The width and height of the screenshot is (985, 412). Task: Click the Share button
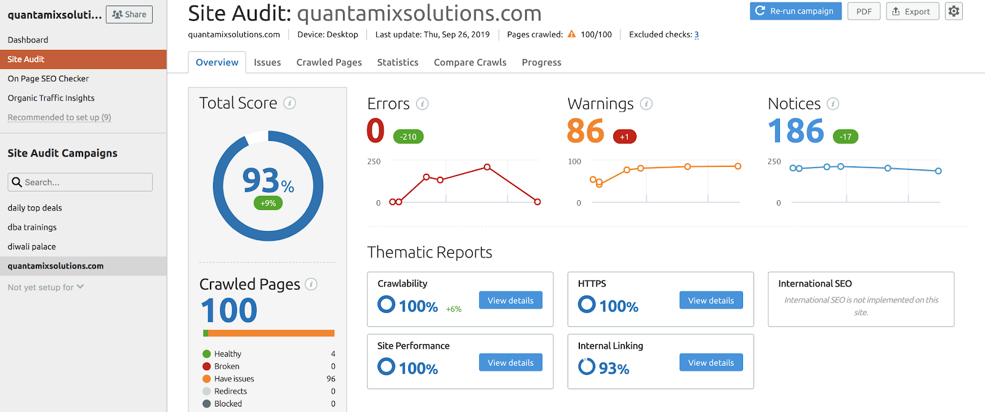[x=129, y=14]
